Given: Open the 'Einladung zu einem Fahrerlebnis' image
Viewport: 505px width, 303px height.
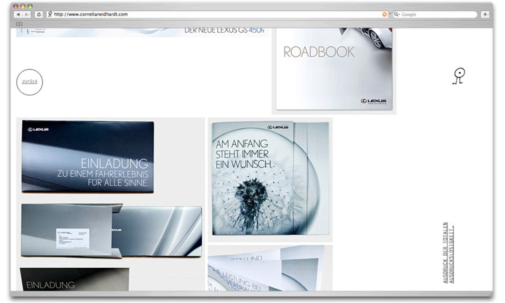Looking at the screenshot, I should coord(88,157).
